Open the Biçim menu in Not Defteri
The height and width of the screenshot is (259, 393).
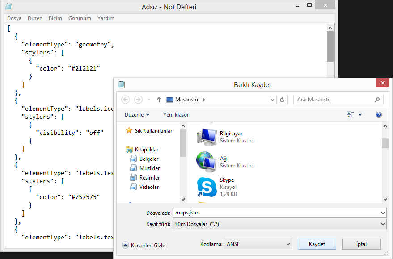coord(55,18)
